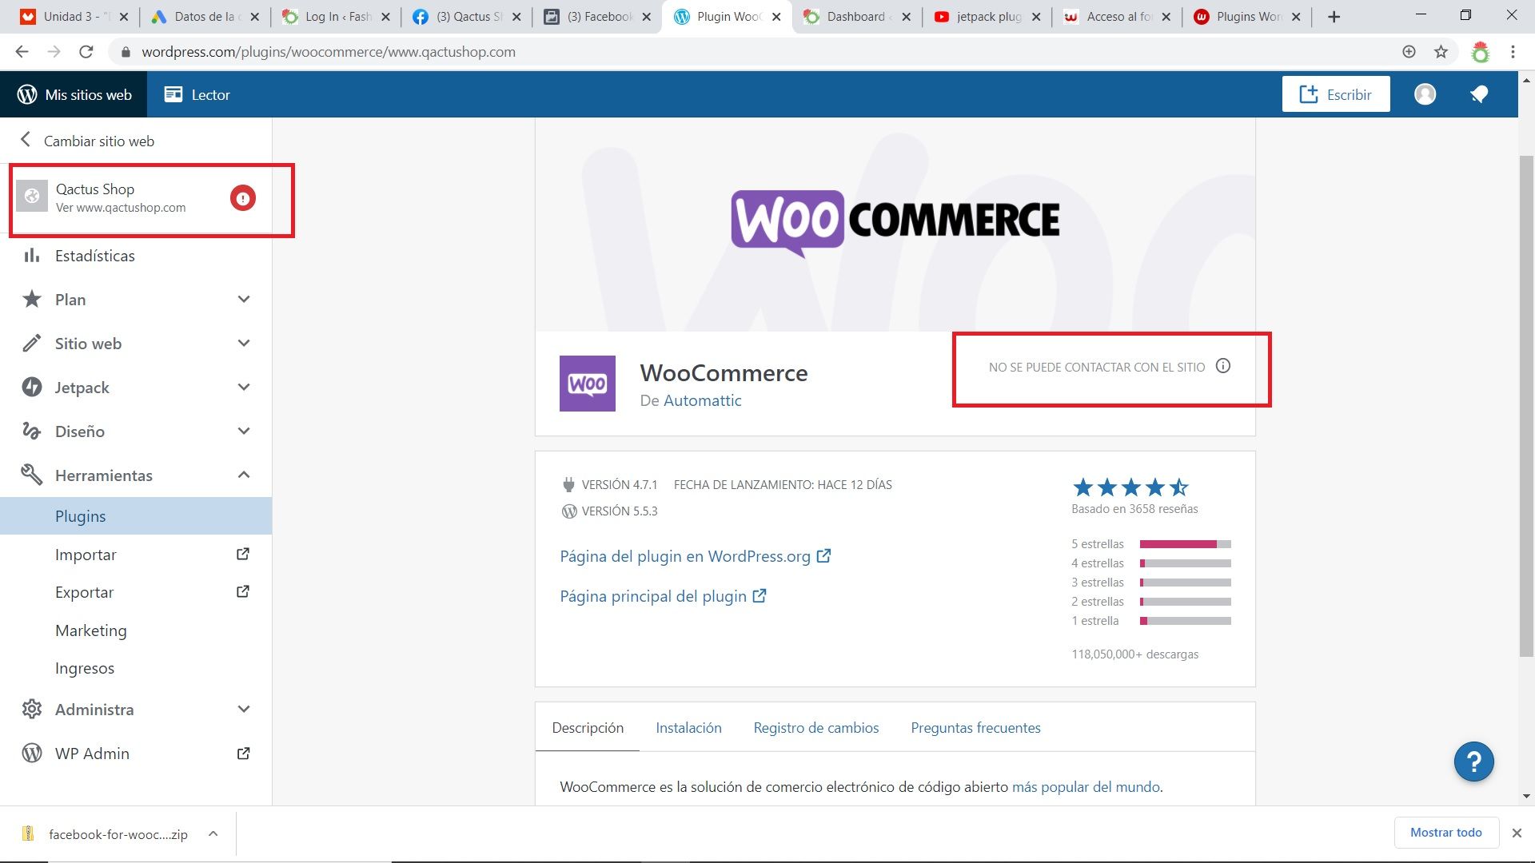Click the Estadísticas bar chart icon
Image resolution: width=1535 pixels, height=863 pixels.
(x=31, y=256)
